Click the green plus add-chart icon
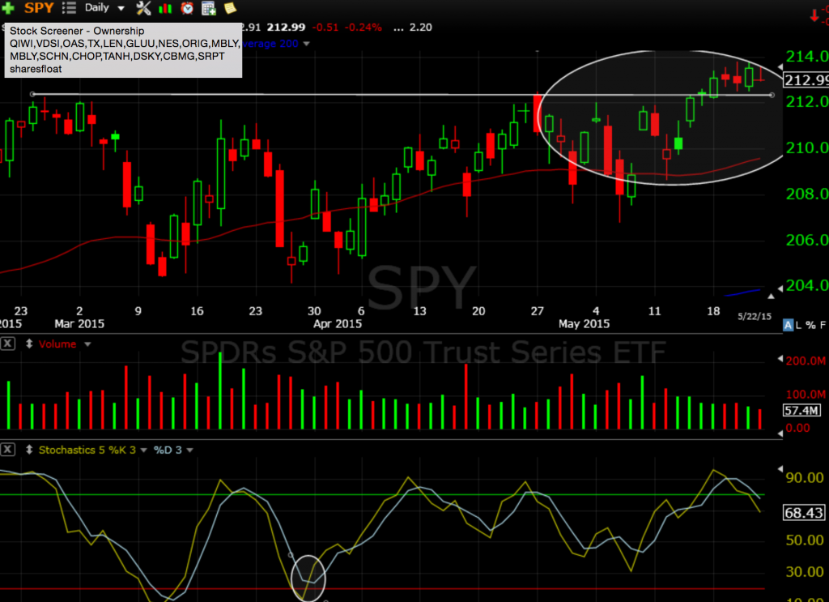Image resolution: width=829 pixels, height=602 pixels. click(x=8, y=8)
